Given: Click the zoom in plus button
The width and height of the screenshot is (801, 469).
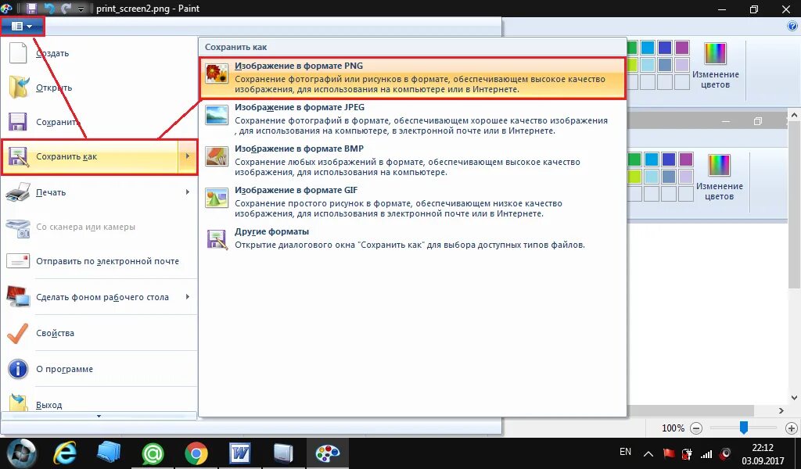Looking at the screenshot, I should point(792,428).
